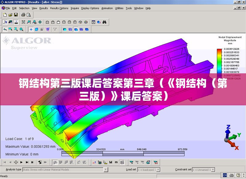
Task: Click the New file icon
Action: pyautogui.click(x=5, y=15)
